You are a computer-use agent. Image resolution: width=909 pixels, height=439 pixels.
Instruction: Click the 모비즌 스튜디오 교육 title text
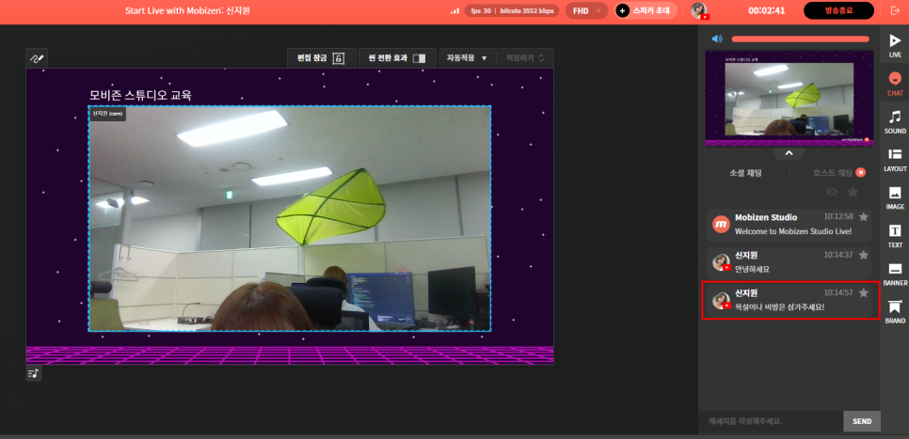tap(140, 95)
